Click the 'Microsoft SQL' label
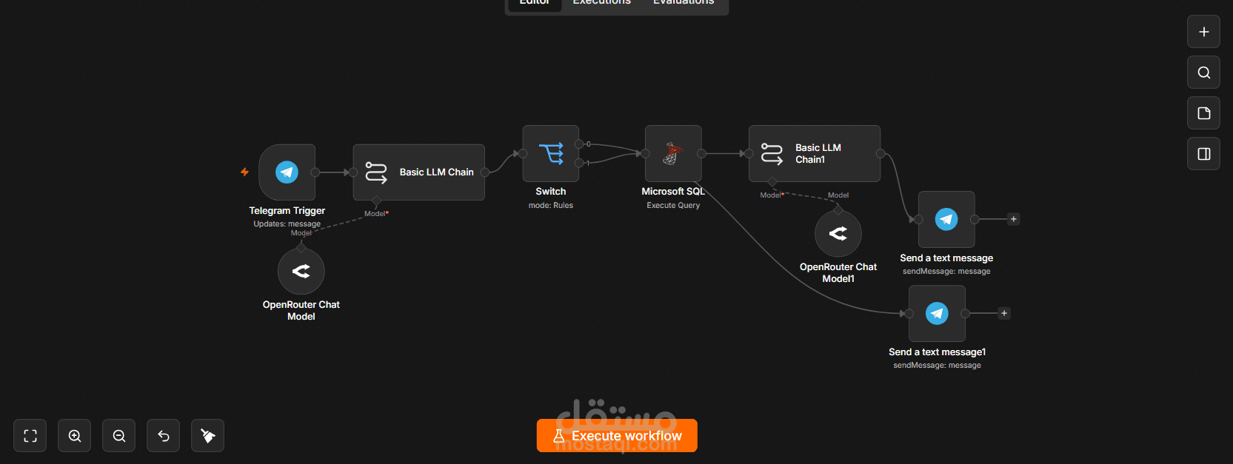The image size is (1233, 464). 673,192
